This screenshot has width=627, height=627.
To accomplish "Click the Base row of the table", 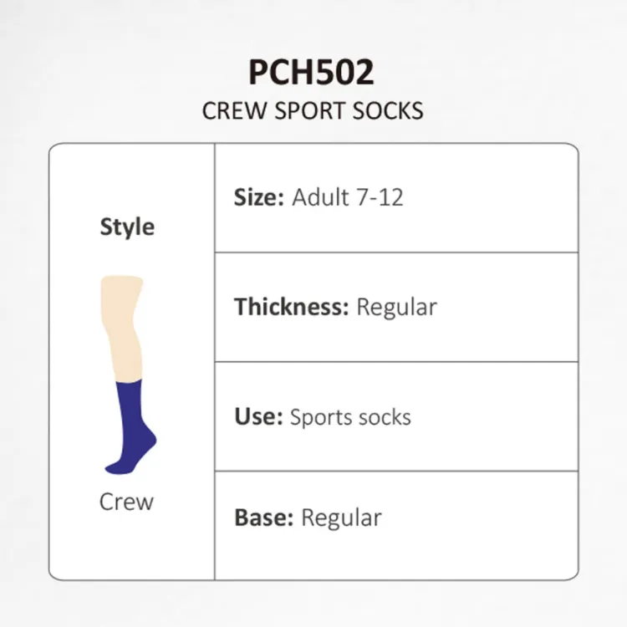I will [396, 526].
